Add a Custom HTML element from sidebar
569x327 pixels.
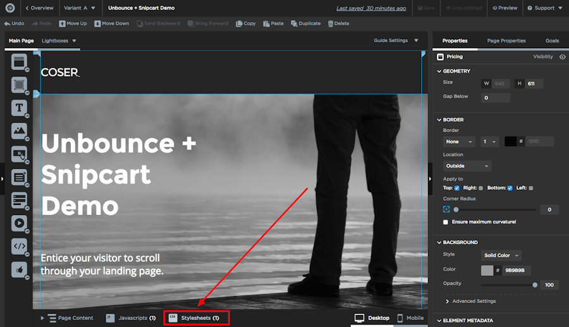tap(19, 246)
